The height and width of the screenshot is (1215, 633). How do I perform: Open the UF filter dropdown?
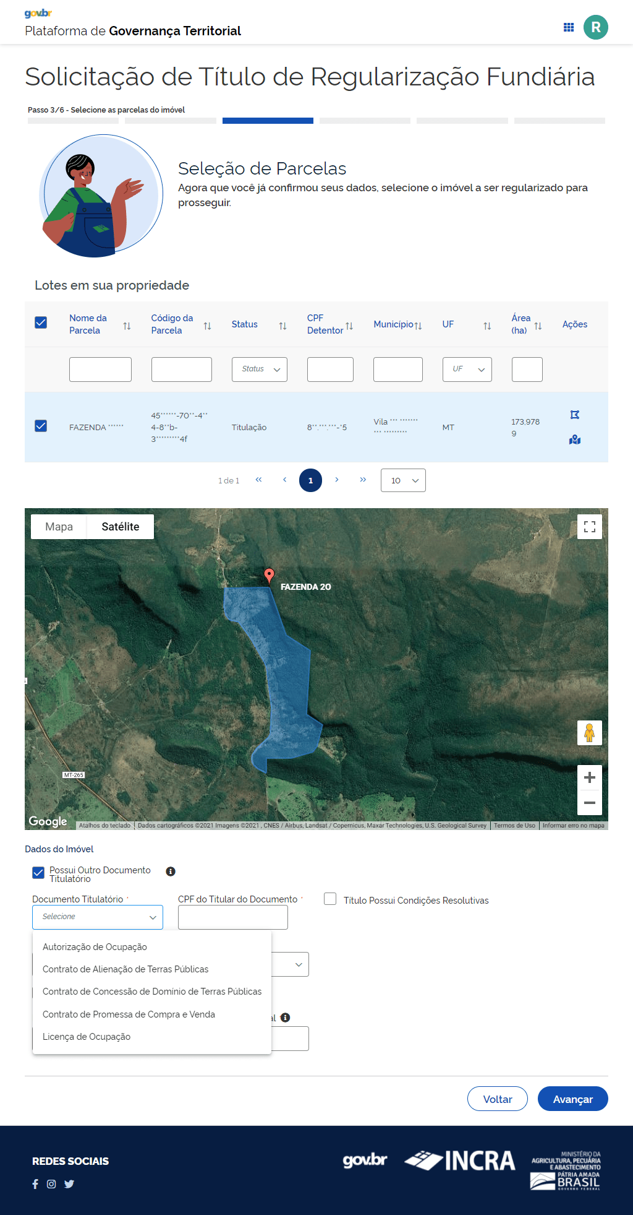[x=467, y=370]
